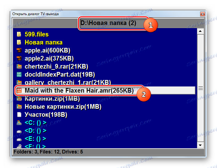Click the path header D:\Новая папка (2)
The image size is (217, 168).
coord(108,23)
